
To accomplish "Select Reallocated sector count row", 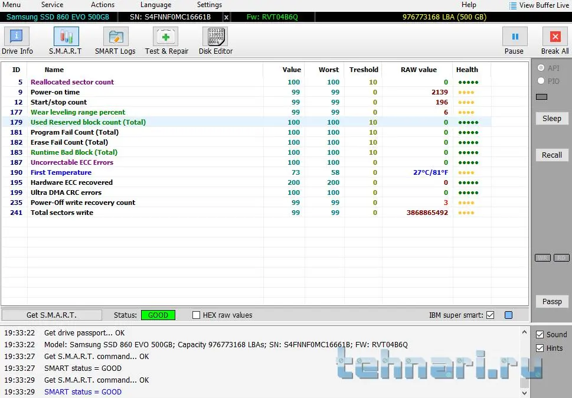I will pos(247,82).
